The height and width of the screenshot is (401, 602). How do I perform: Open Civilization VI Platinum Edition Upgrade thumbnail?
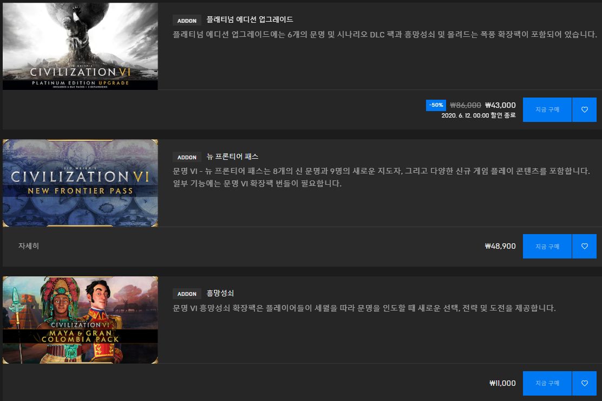(80, 46)
